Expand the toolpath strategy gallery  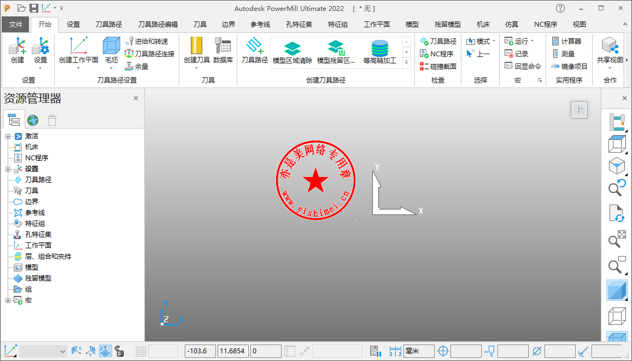coord(407,63)
